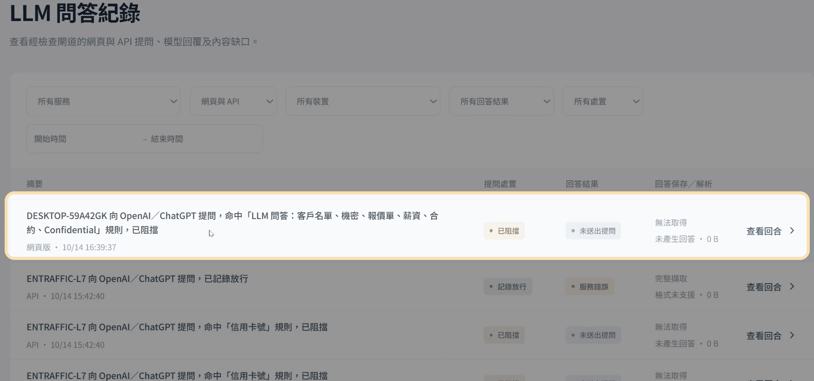
Task: Open the 網頁與 API filter dropdown
Action: 233,101
